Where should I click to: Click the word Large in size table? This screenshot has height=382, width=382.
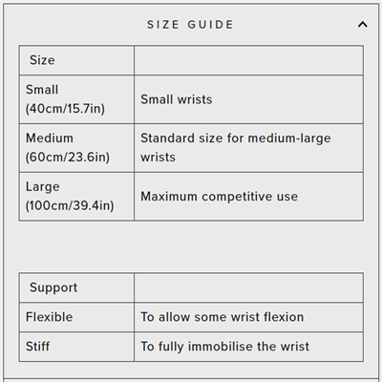(43, 187)
